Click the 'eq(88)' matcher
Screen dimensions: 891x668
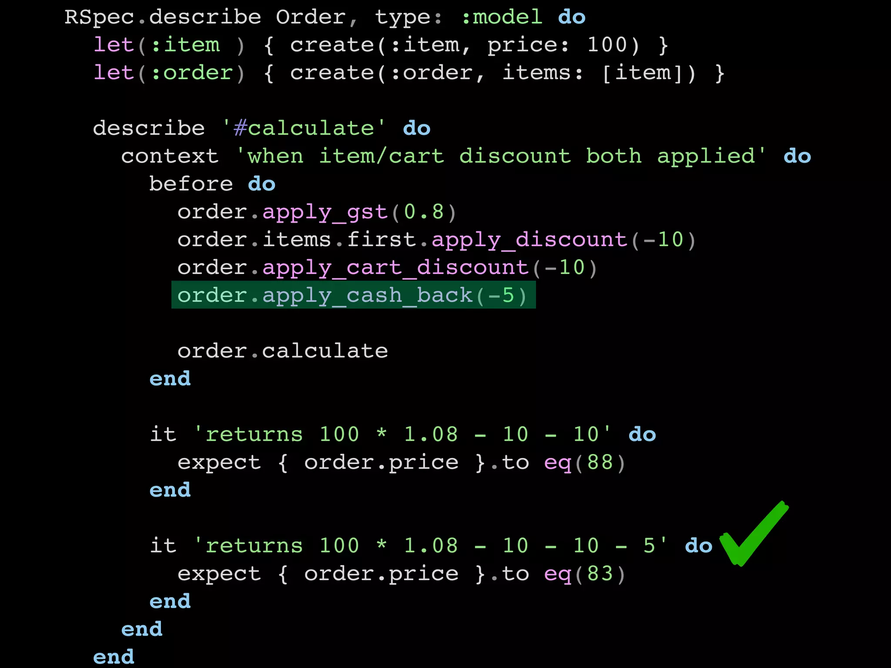(585, 462)
